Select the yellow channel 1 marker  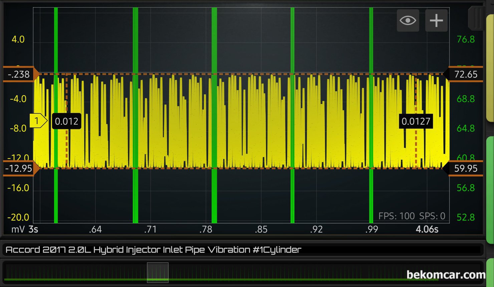37,121
